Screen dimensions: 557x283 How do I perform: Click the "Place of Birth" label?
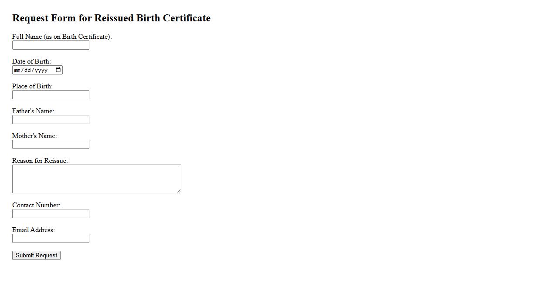32,86
